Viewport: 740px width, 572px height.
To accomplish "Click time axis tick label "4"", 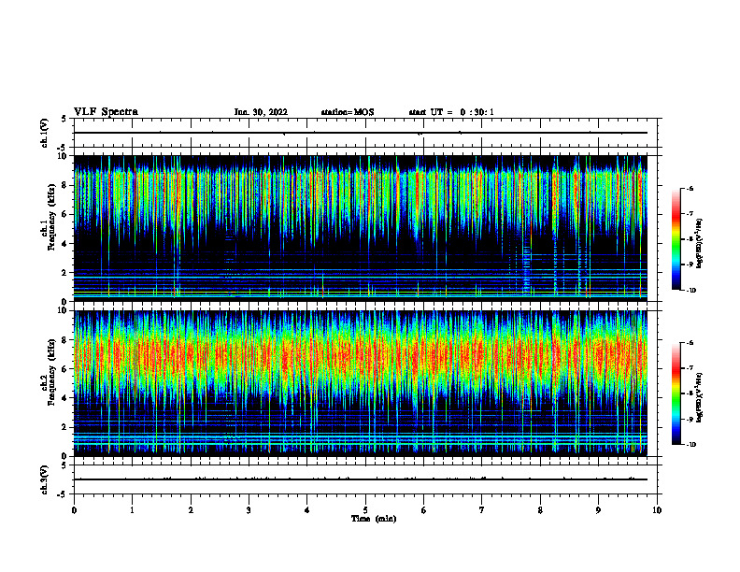I will [x=306, y=510].
